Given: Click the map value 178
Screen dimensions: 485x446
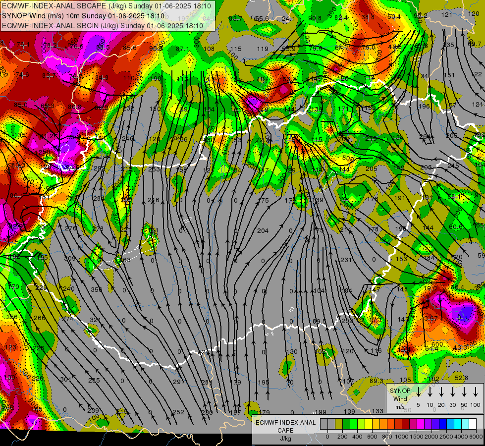Looking at the screenshot, I should [x=373, y=229].
